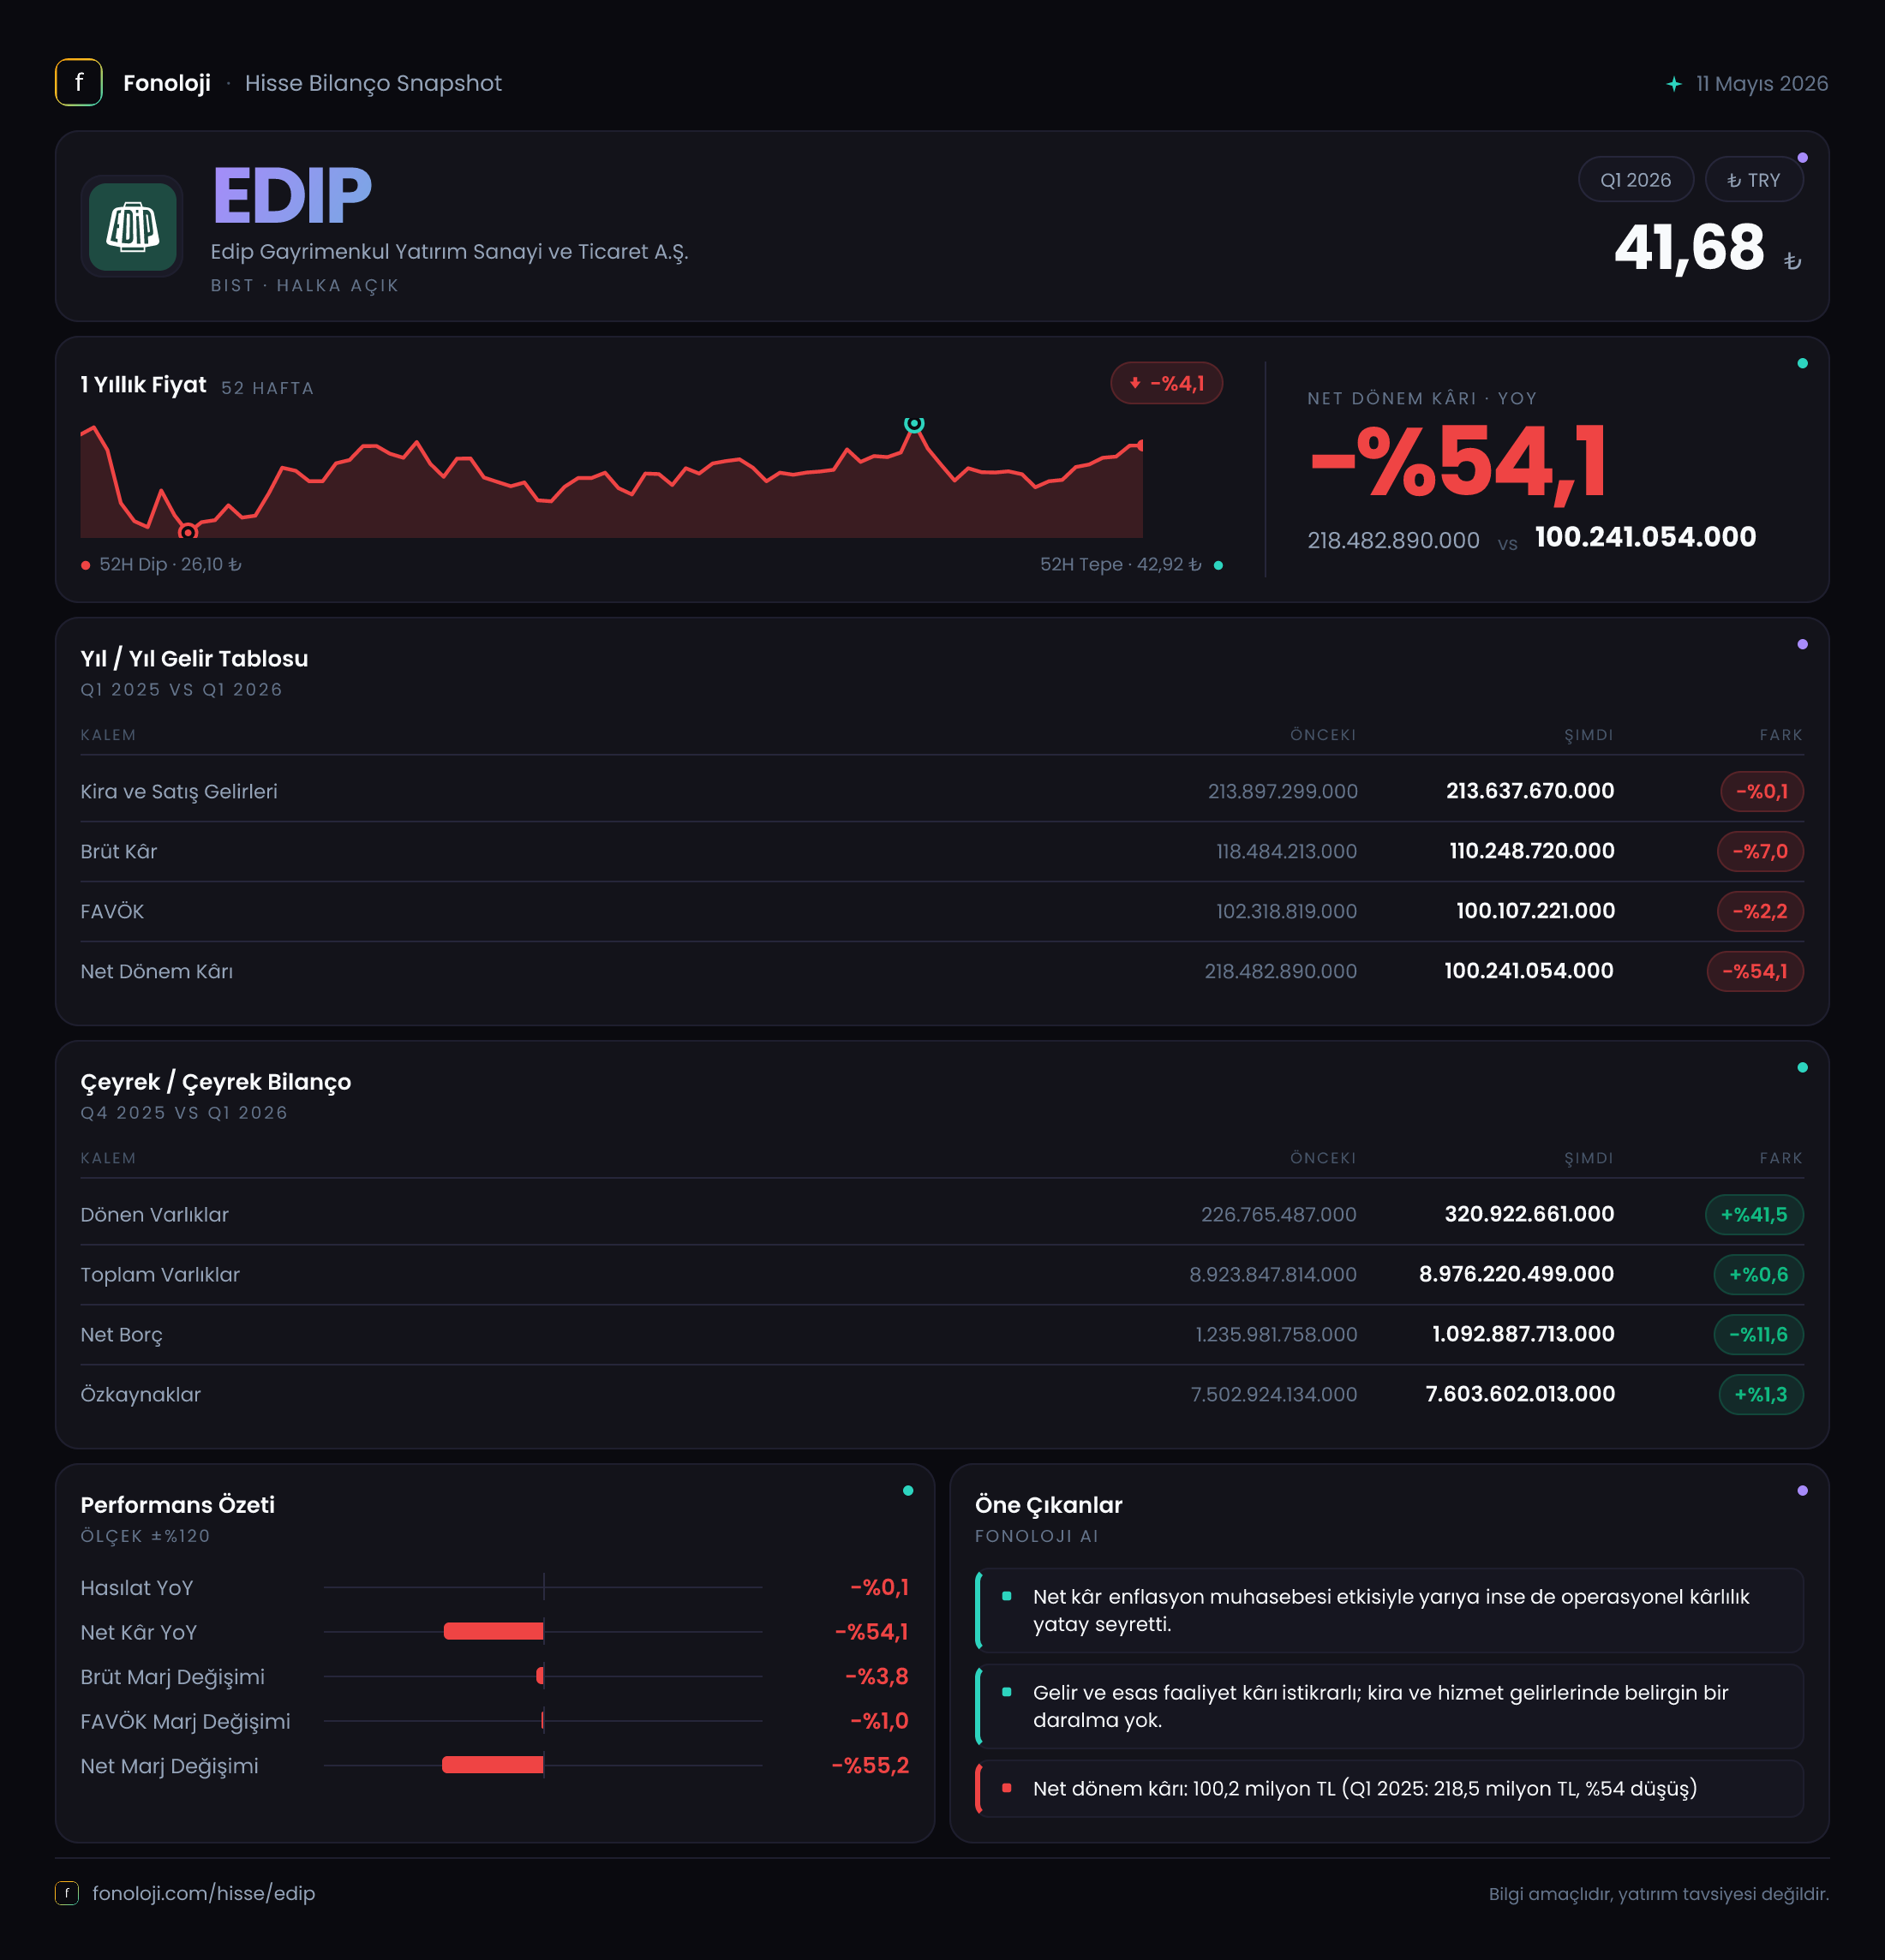Click the +%1,3 badge for Özkaynaklar
Viewport: 1885px width, 1960px height.
click(x=1761, y=1395)
